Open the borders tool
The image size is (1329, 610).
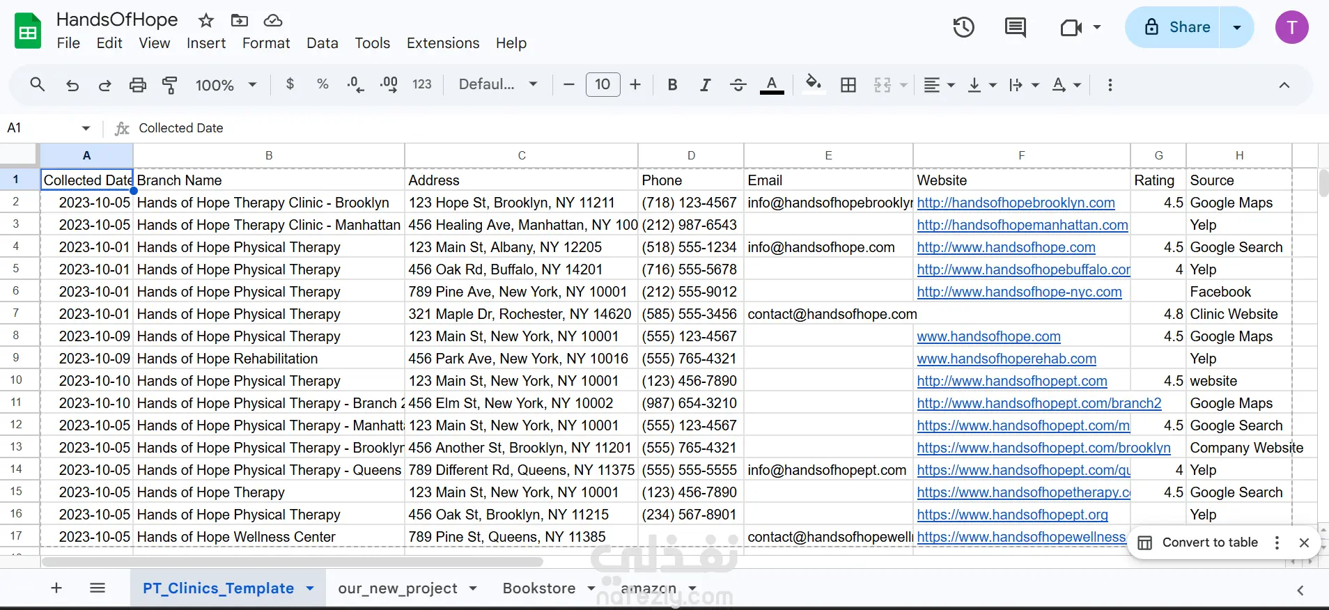tap(848, 85)
